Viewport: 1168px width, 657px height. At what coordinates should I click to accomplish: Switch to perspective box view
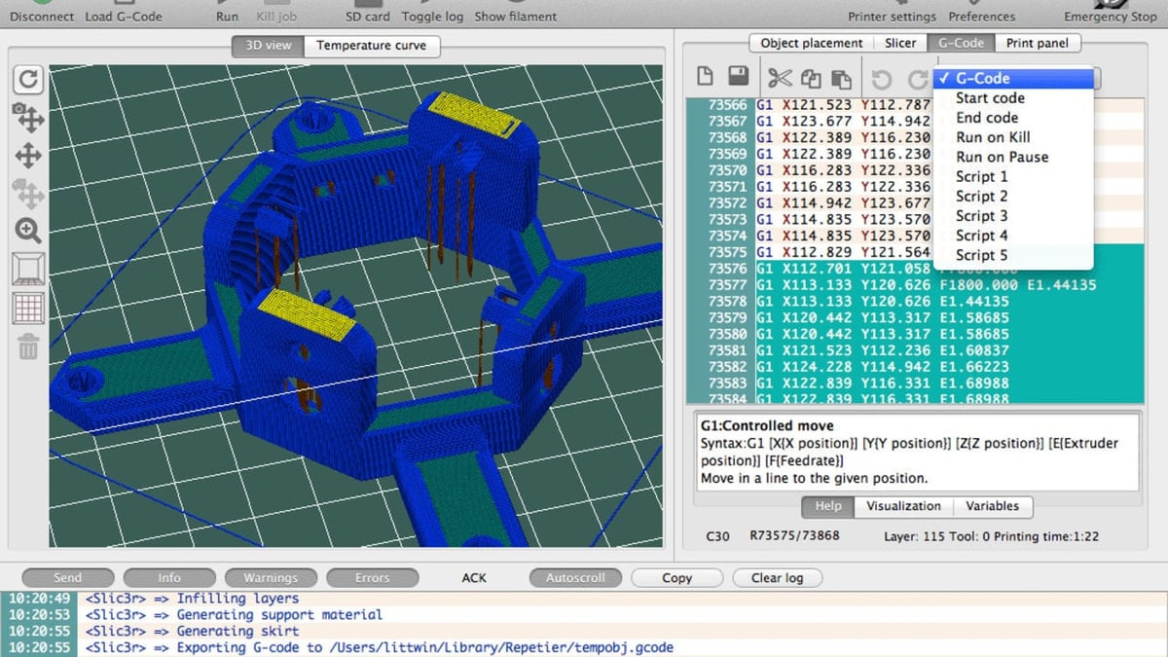point(28,268)
